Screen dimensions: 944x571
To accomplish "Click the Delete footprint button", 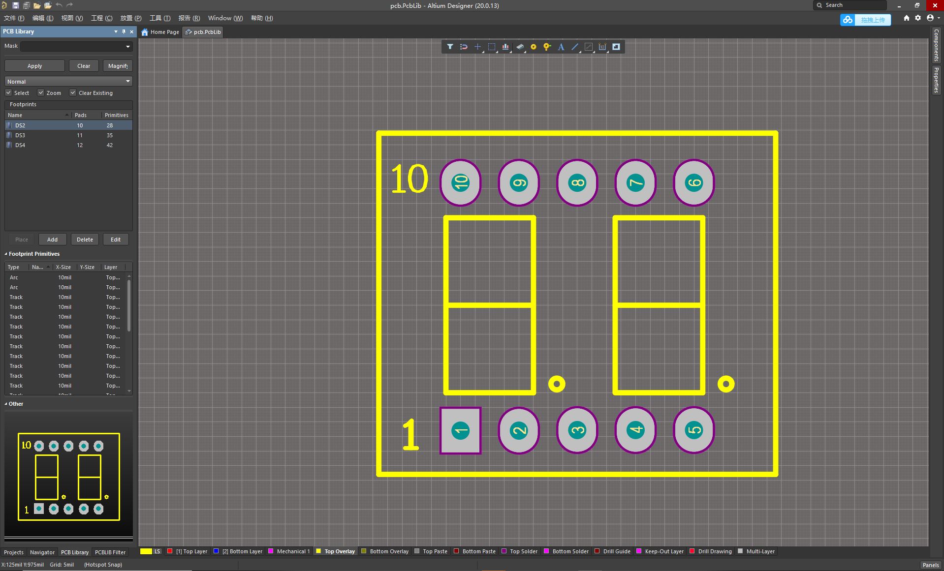I will tap(85, 240).
